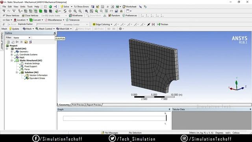Click the Zoom To Fit magnifier icon
The width and height of the screenshot is (252, 142).
tap(87, 11)
